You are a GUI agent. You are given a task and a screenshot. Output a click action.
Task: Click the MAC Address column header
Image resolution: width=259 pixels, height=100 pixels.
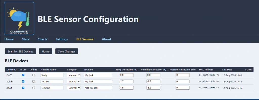click(206, 70)
